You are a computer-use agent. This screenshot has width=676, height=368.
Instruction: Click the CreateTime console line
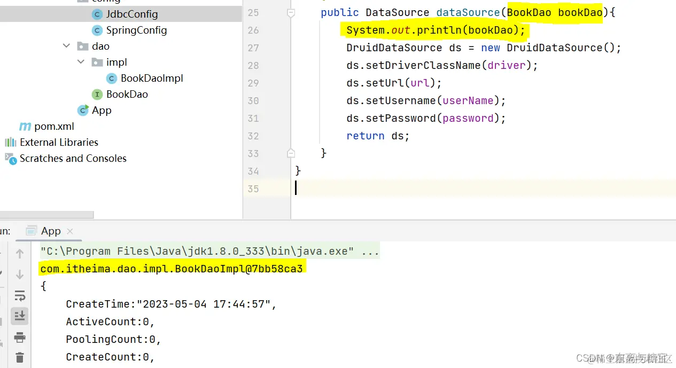(x=172, y=304)
